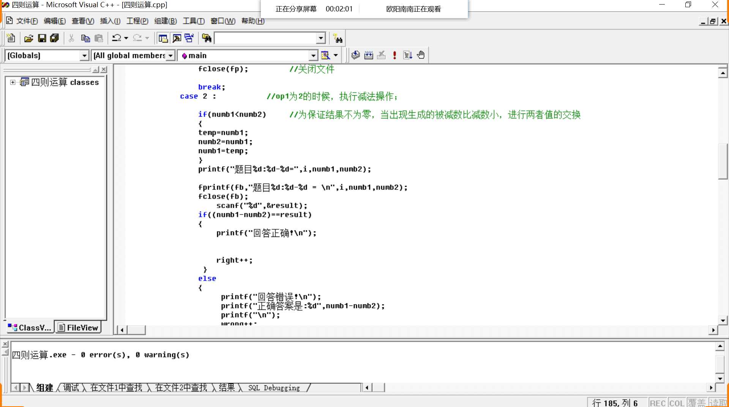Click the Paste clipboard icon
Viewport: 729px width, 407px height.
[x=99, y=38]
